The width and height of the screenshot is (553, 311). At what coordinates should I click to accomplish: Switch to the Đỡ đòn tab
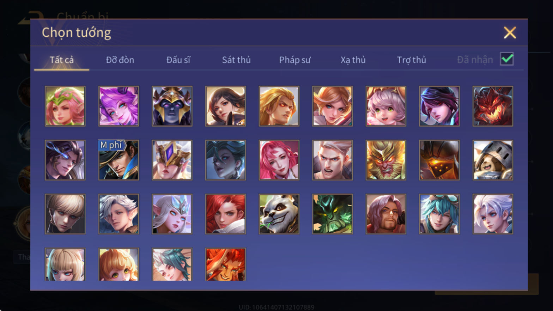click(x=120, y=60)
